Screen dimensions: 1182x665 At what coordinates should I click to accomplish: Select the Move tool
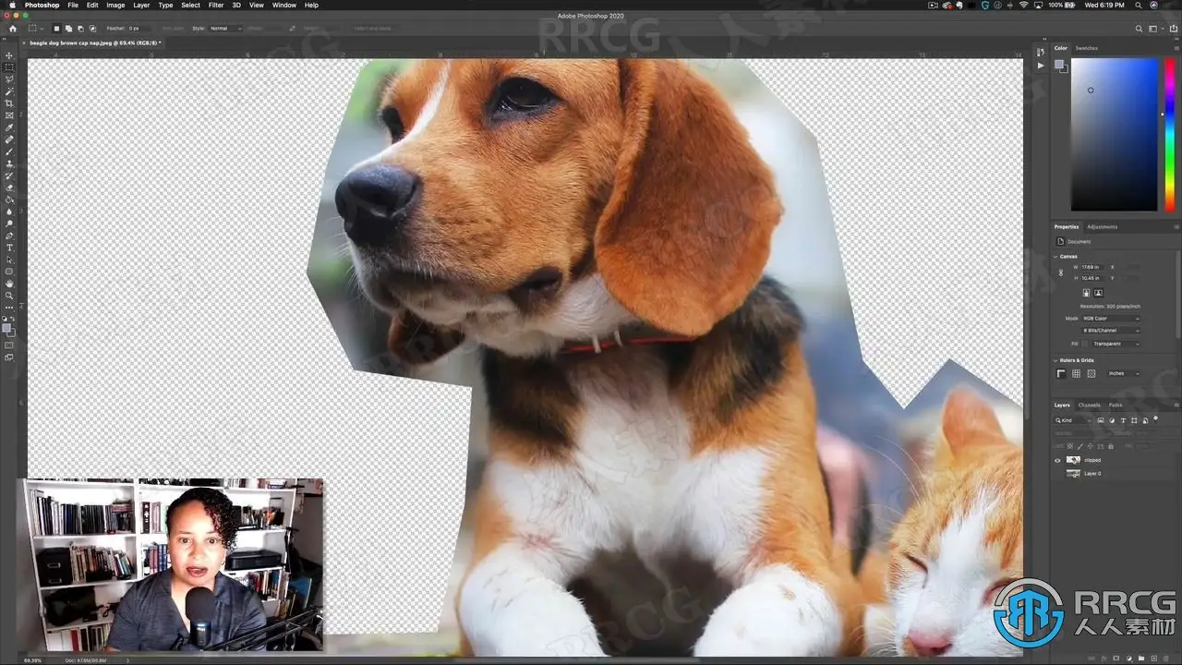(10, 55)
